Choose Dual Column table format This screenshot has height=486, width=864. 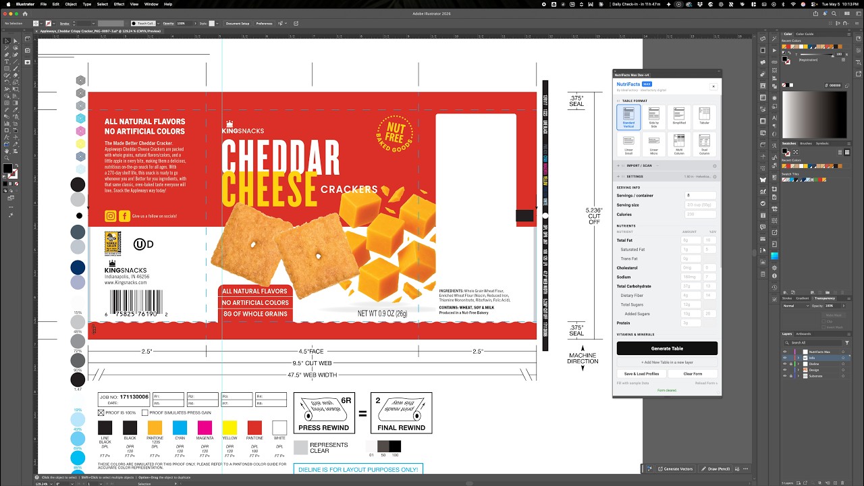tap(704, 144)
